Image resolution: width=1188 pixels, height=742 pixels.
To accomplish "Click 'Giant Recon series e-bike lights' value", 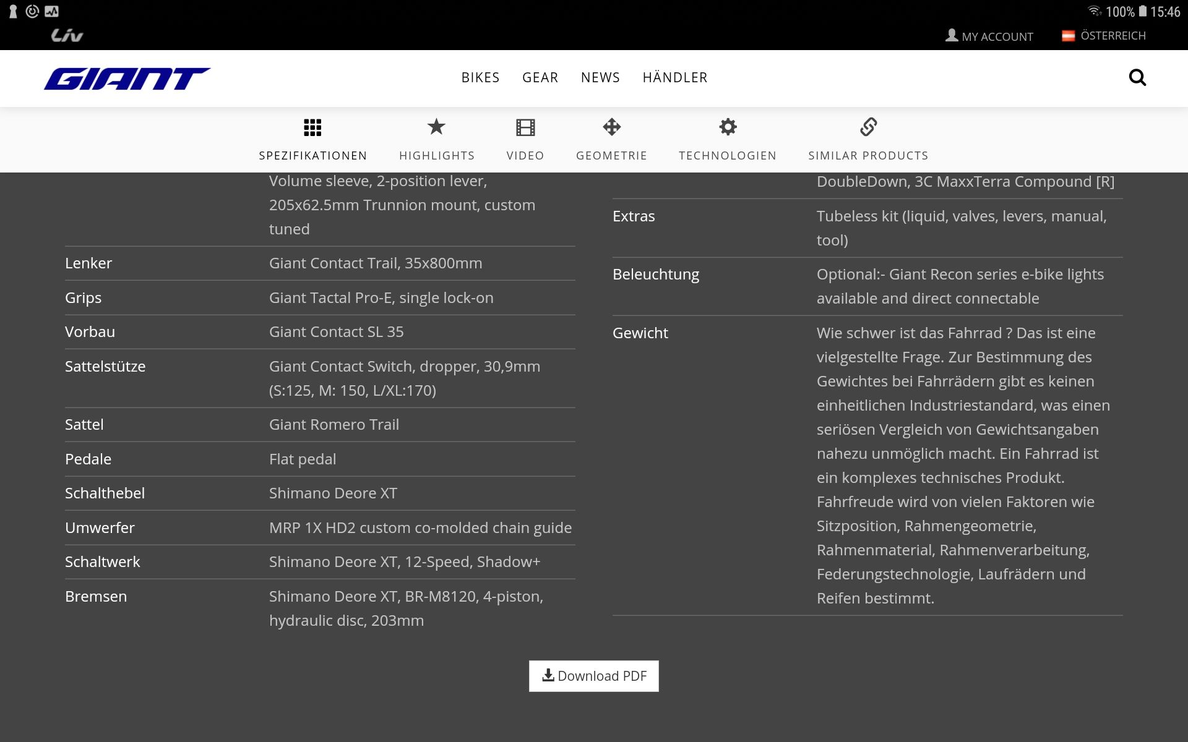I will pyautogui.click(x=996, y=275).
